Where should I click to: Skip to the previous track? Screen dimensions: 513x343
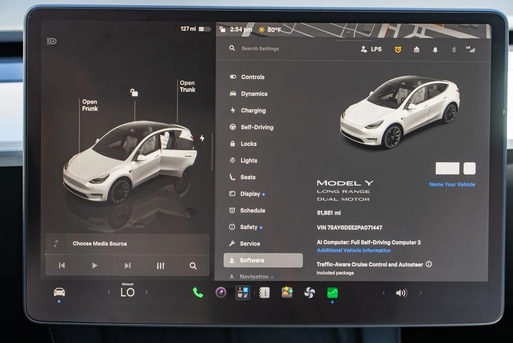62,265
